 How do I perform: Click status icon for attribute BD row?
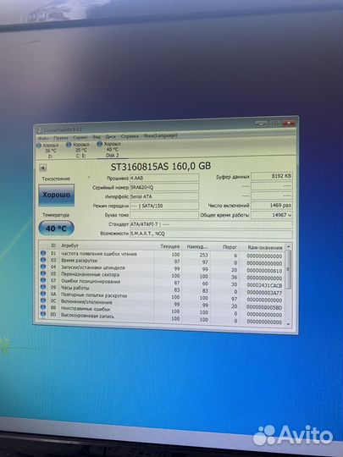tap(43, 314)
